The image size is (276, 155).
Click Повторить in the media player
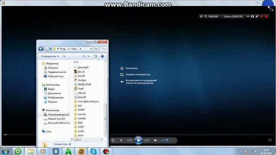tap(129, 68)
